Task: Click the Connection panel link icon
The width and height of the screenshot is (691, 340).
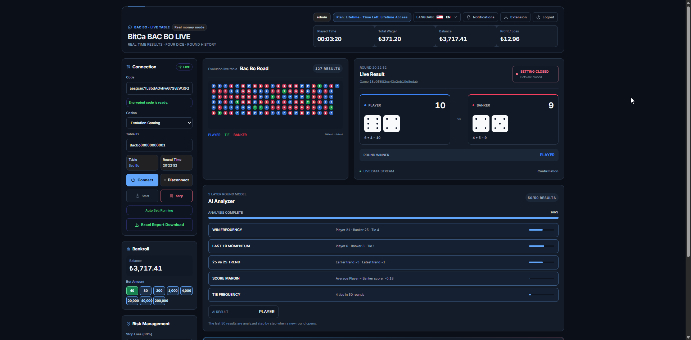Action: point(128,67)
